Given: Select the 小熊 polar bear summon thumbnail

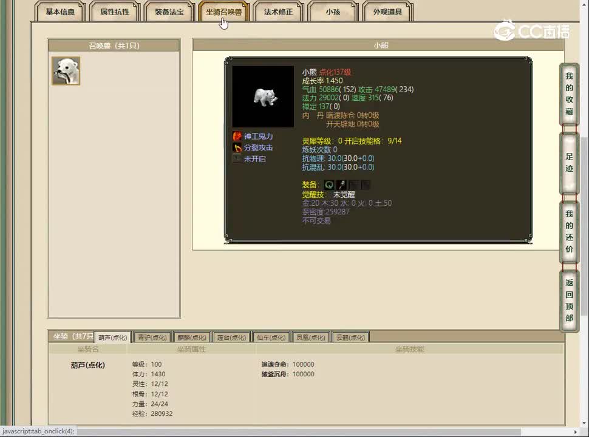Looking at the screenshot, I should 66,71.
